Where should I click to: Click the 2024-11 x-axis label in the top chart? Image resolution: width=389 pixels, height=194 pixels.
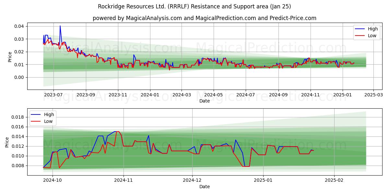311,95
